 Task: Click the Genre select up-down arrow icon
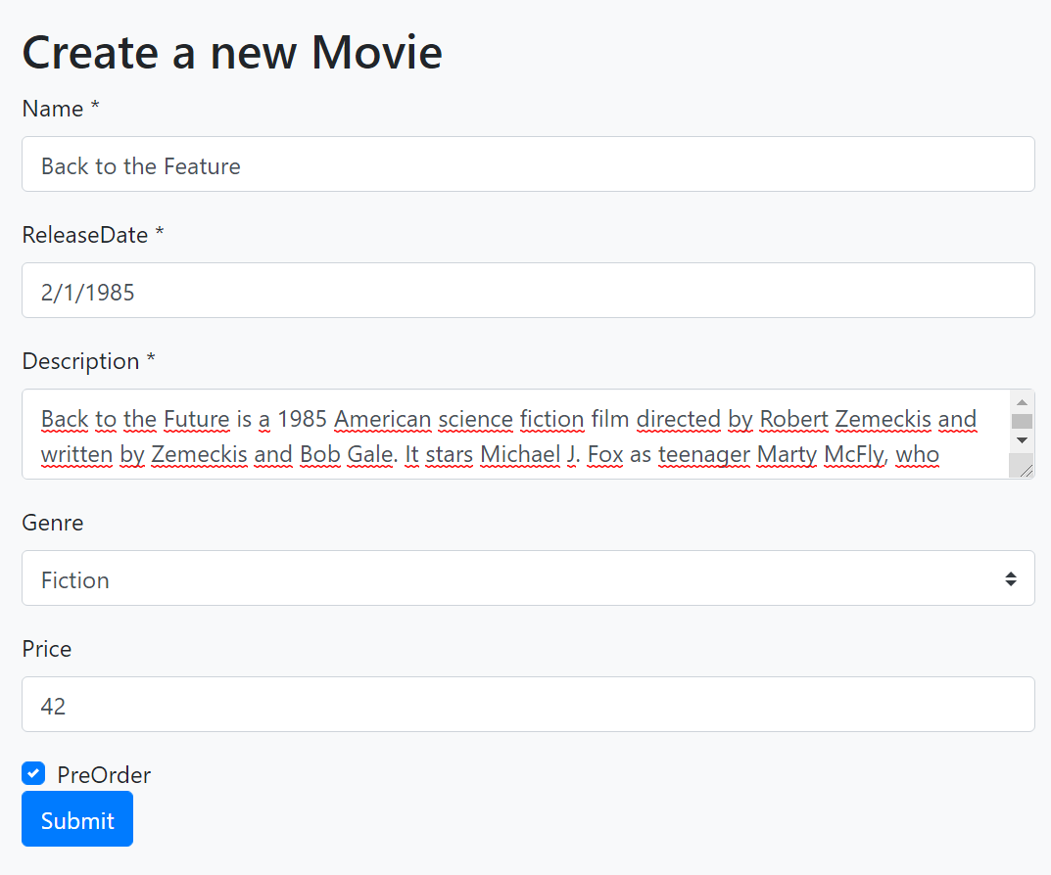(x=1010, y=578)
